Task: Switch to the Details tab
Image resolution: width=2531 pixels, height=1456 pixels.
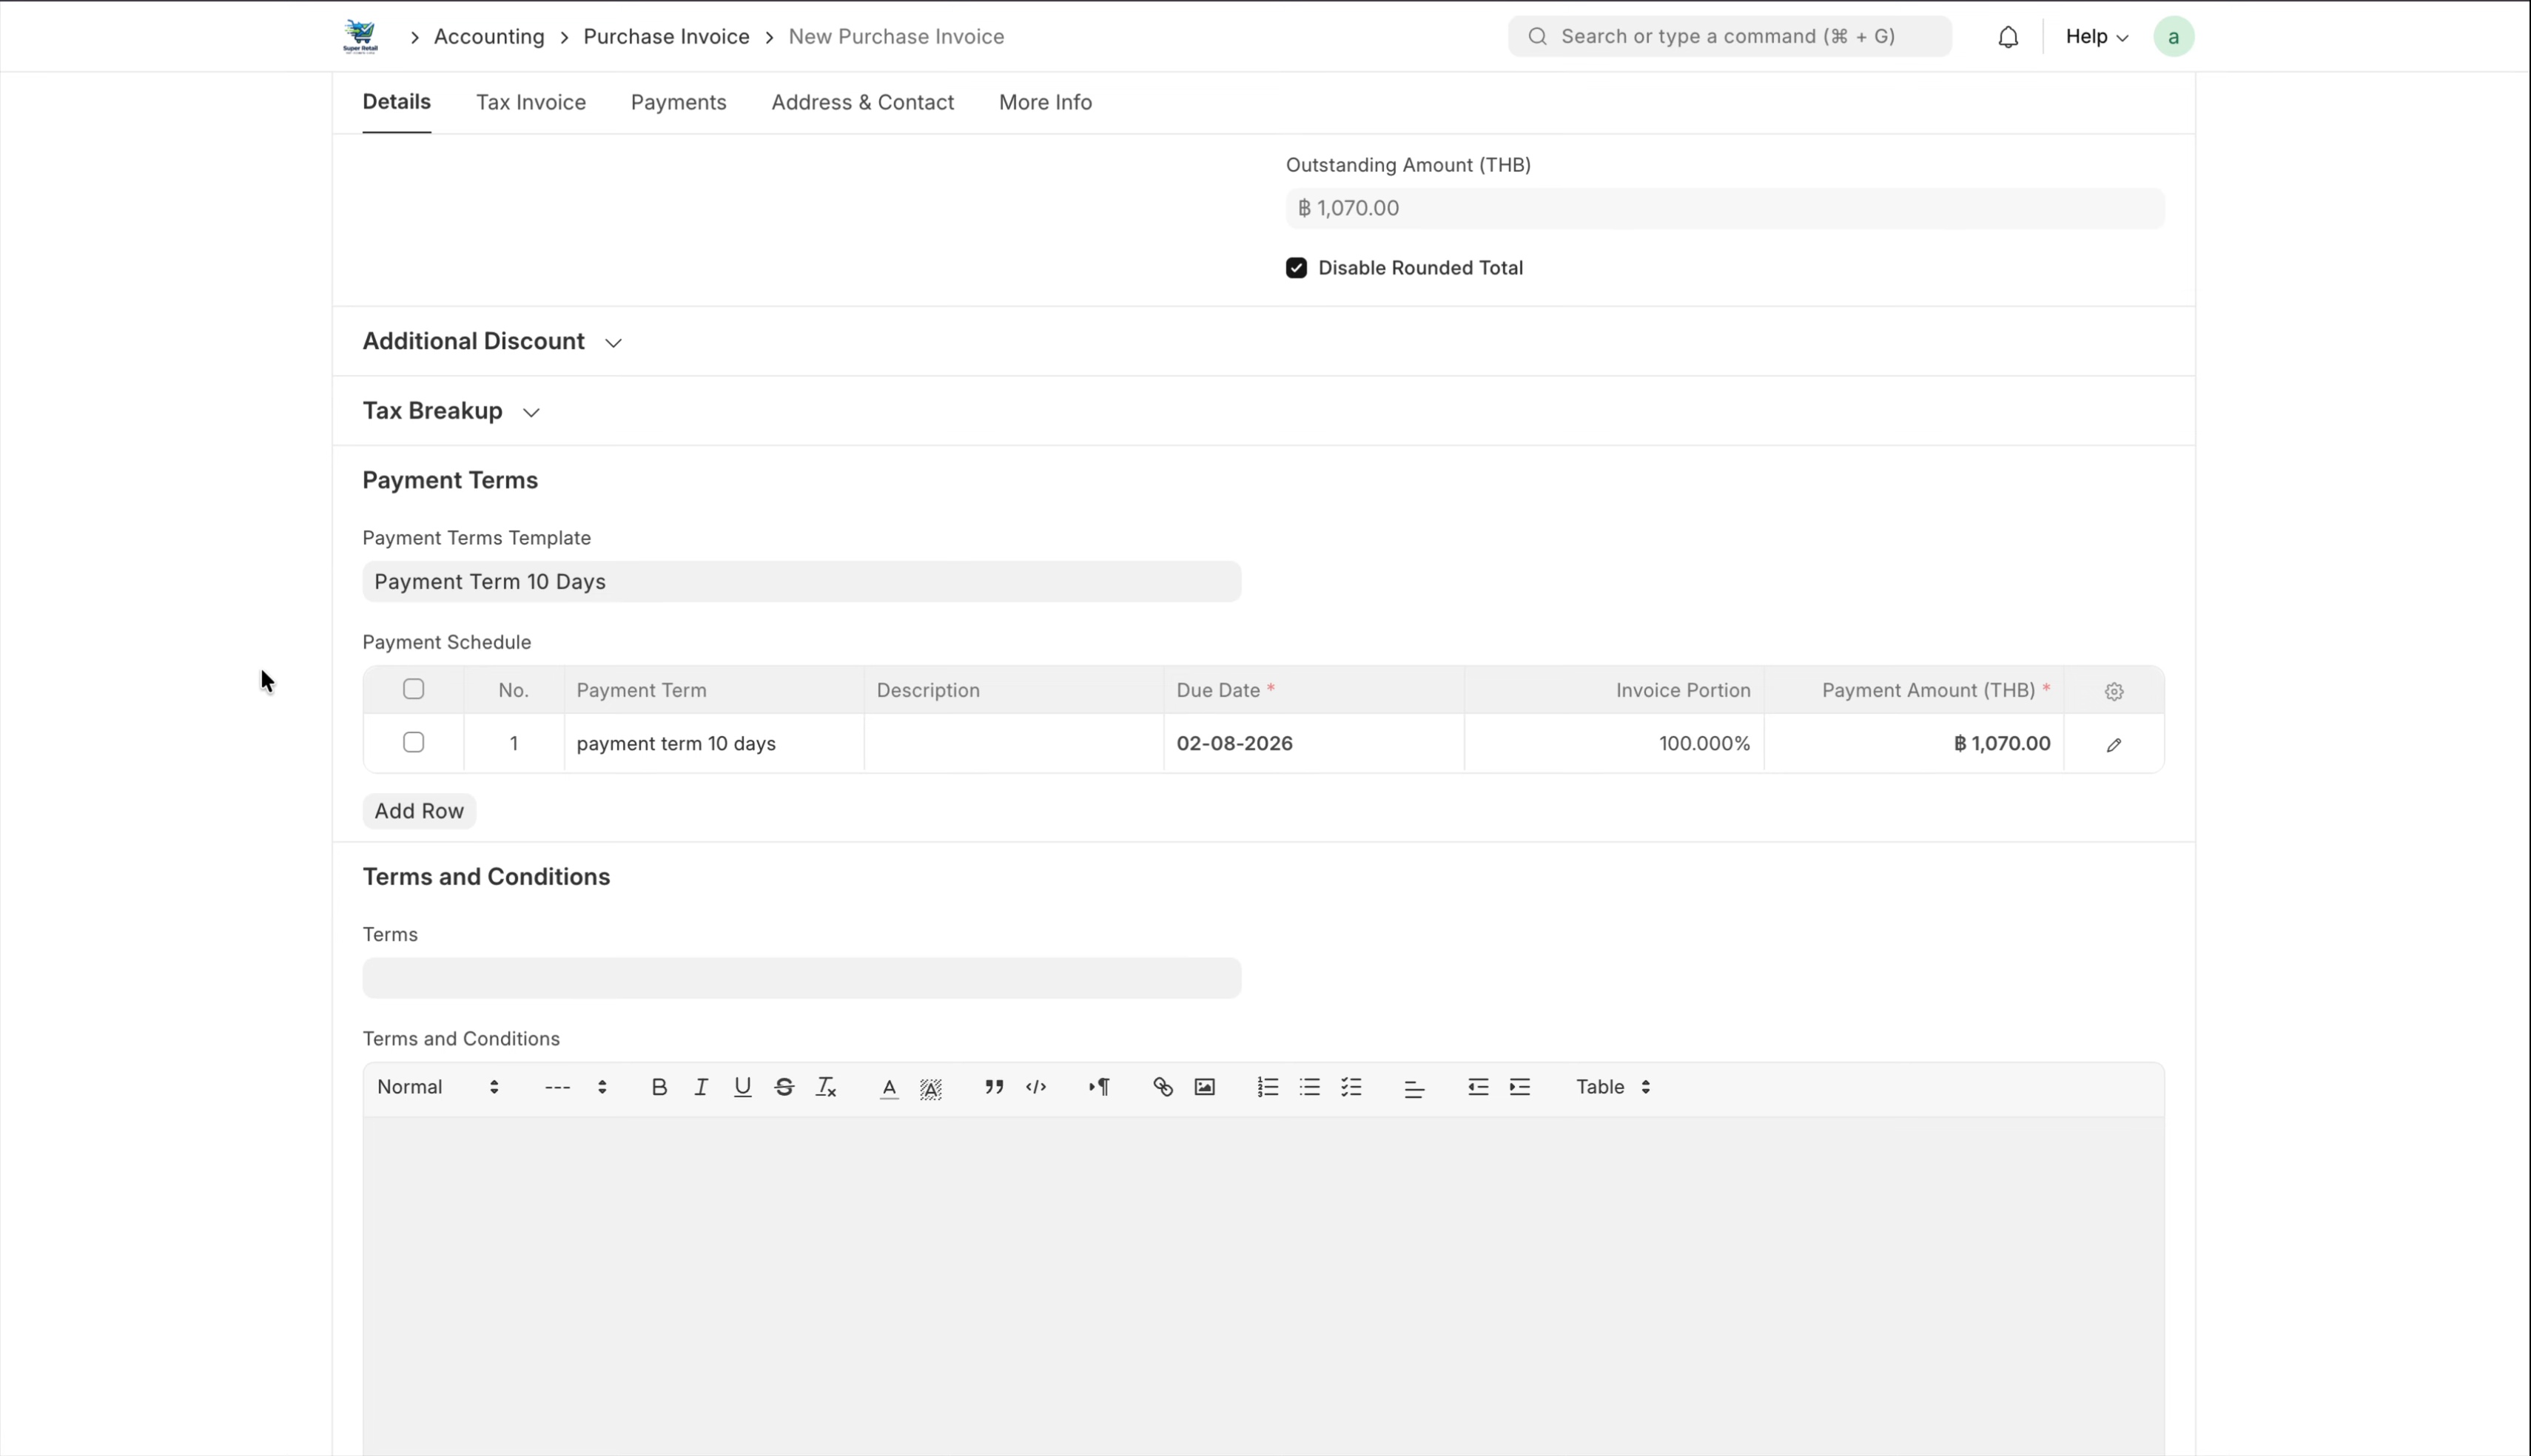Action: pos(396,102)
